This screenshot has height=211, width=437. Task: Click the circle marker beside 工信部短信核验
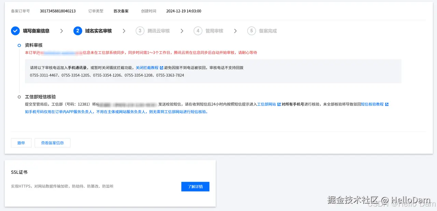pyautogui.click(x=19, y=97)
